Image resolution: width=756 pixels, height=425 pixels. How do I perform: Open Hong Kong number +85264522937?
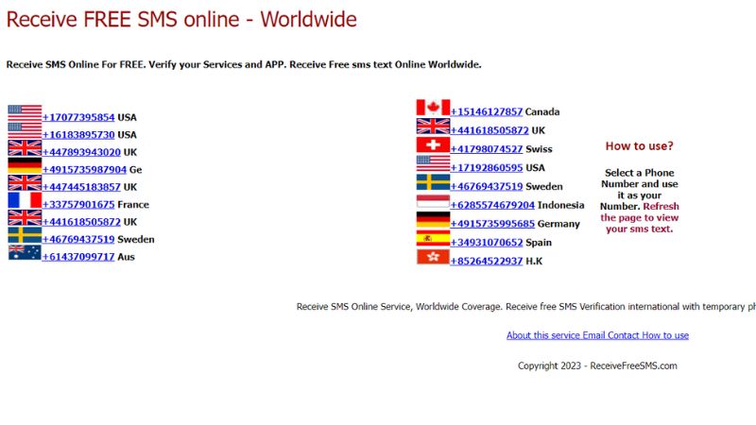[487, 262]
